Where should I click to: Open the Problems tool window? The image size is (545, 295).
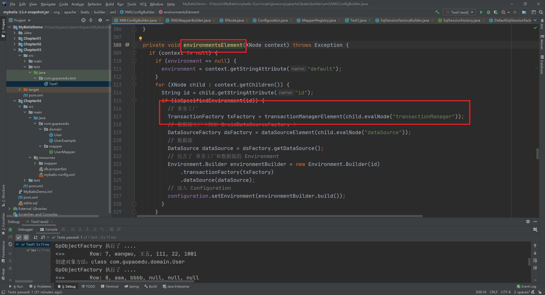pos(40,286)
